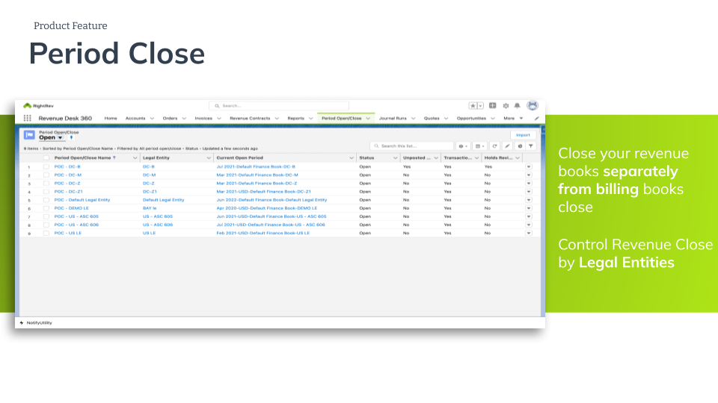This screenshot has width=718, height=403.
Task: Open the US - ASC 605 legal entity link
Action: tap(158, 216)
